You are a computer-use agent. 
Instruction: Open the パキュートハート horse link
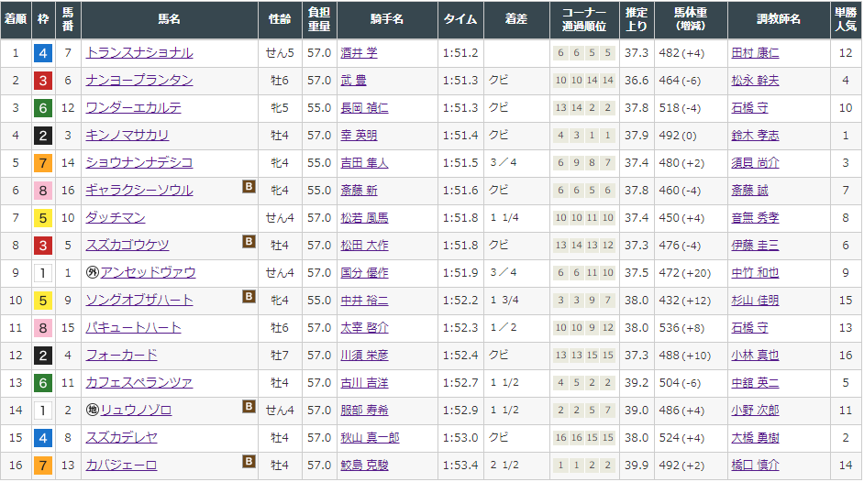pos(133,328)
